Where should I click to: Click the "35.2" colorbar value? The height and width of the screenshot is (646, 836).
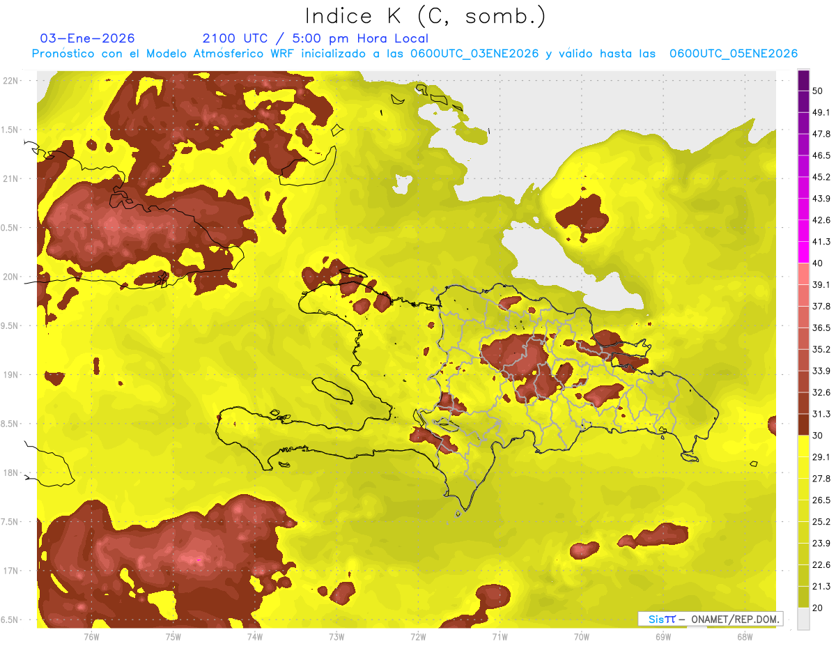822,349
